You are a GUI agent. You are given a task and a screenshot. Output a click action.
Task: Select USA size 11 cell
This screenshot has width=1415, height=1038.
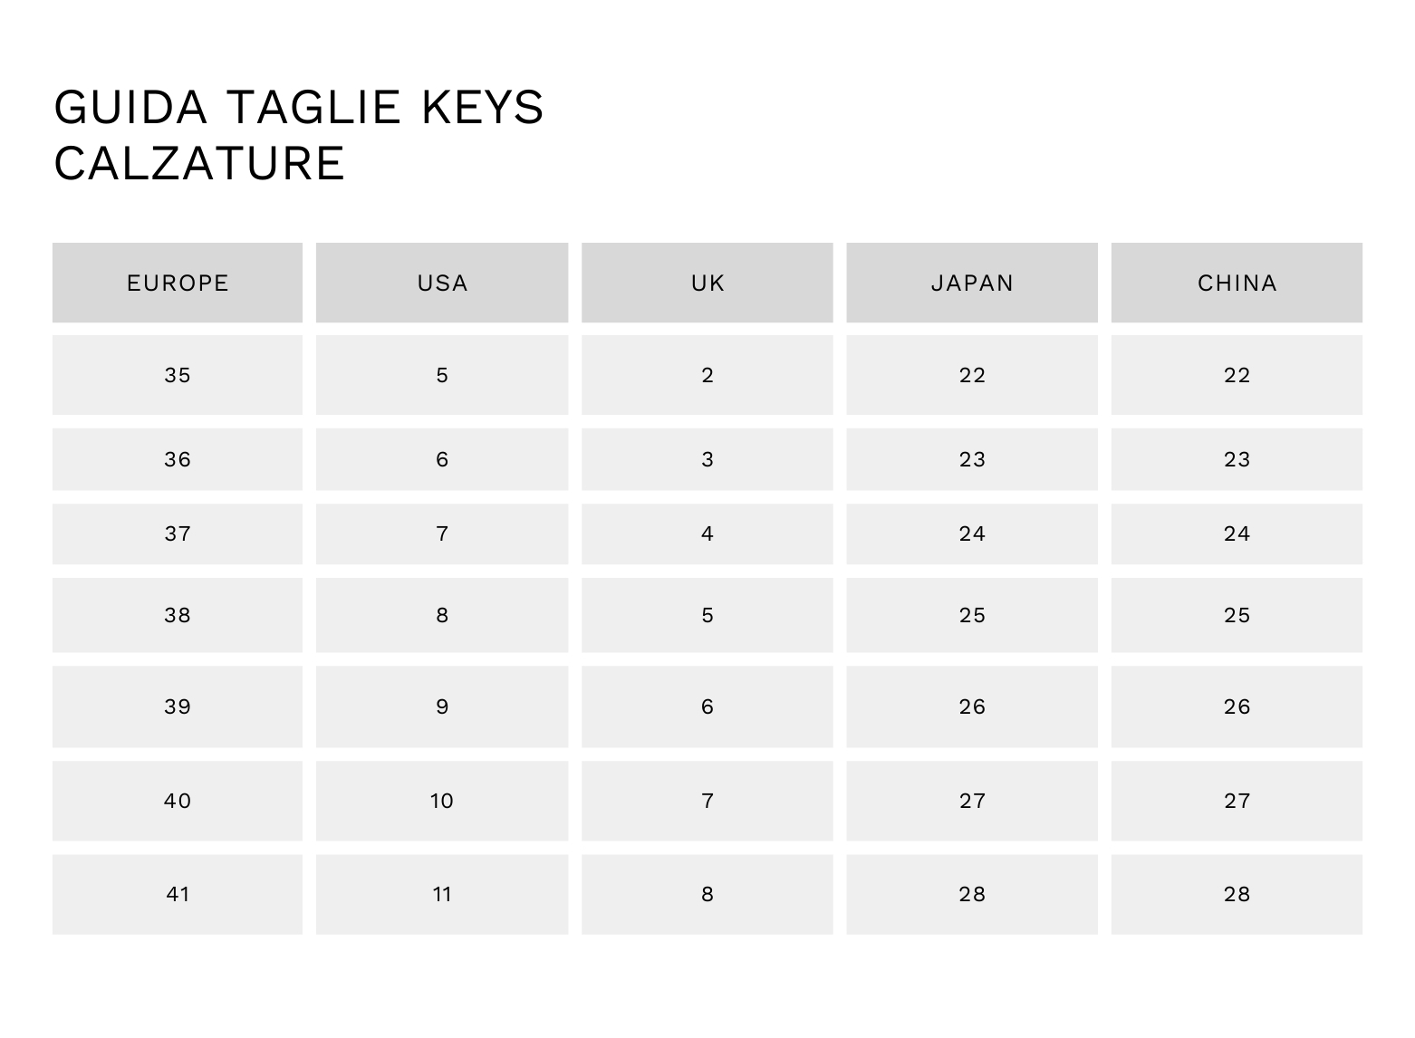coord(442,894)
